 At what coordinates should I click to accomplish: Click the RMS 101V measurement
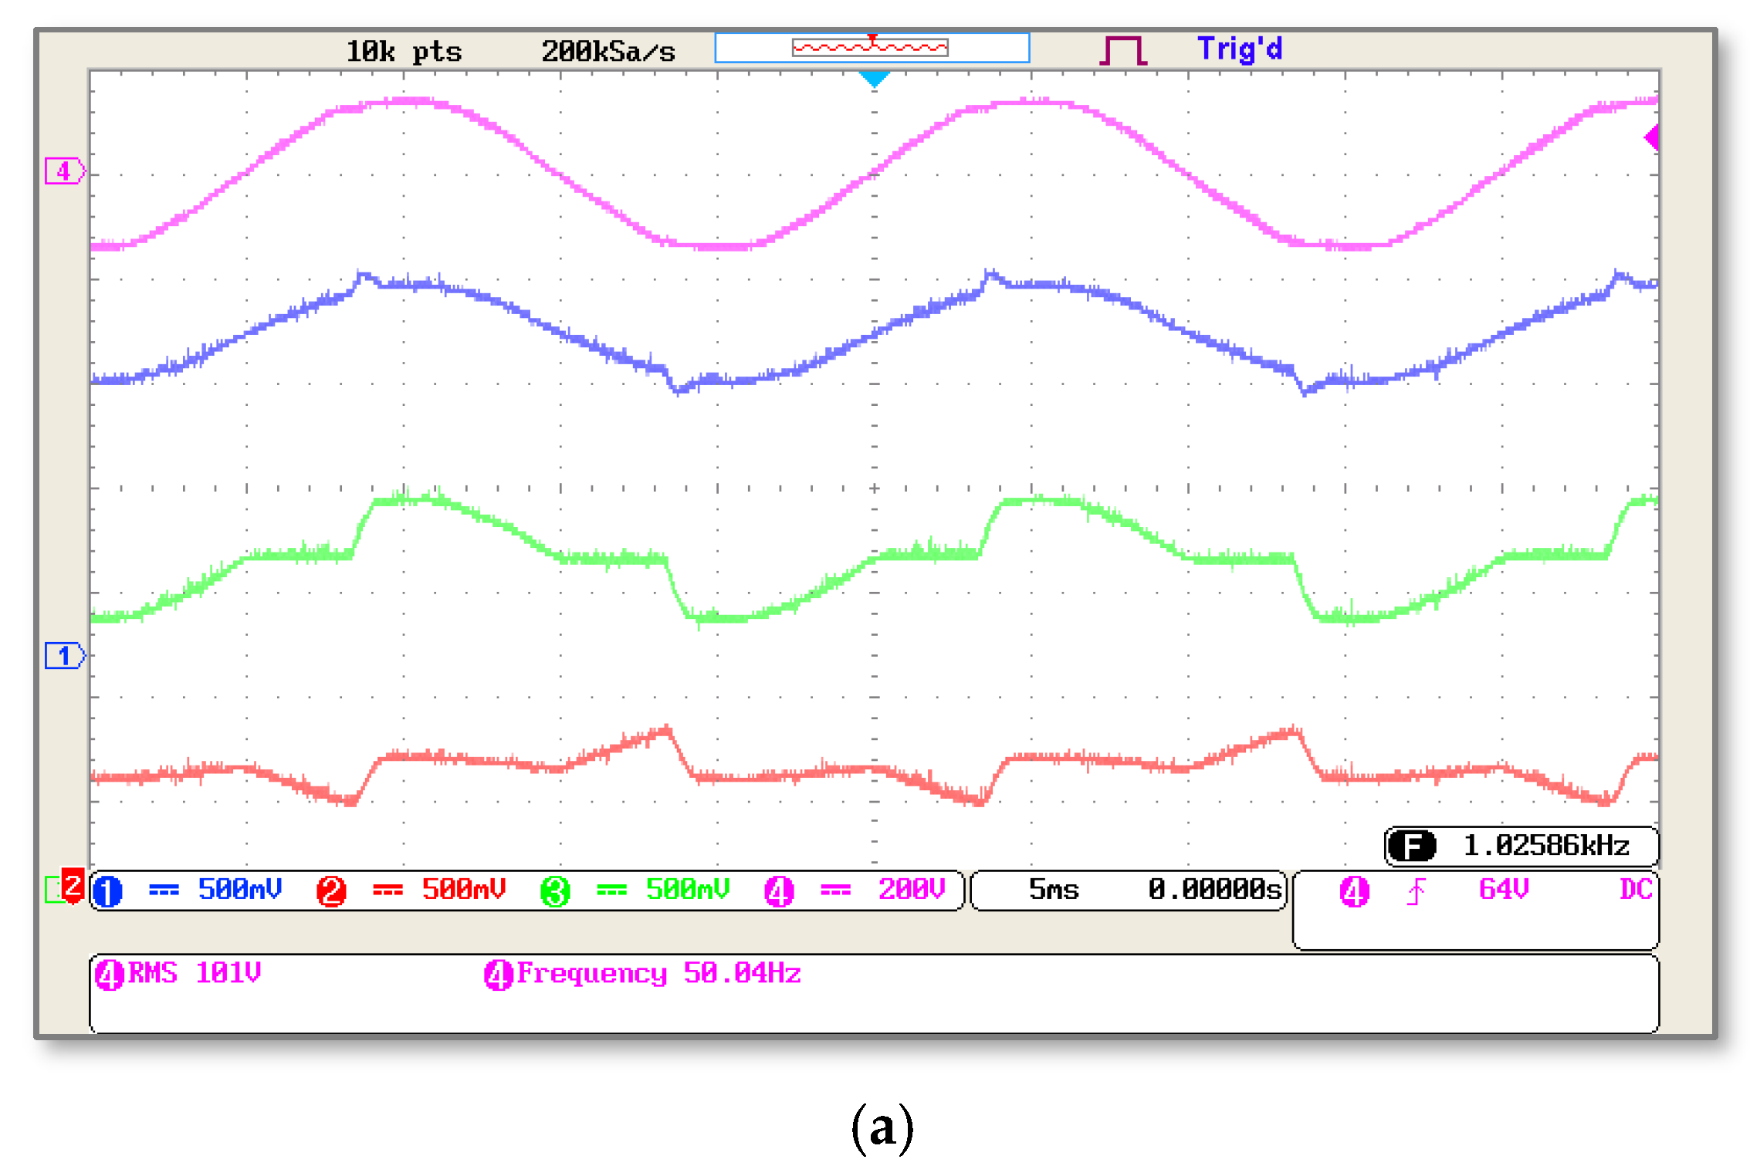point(179,974)
